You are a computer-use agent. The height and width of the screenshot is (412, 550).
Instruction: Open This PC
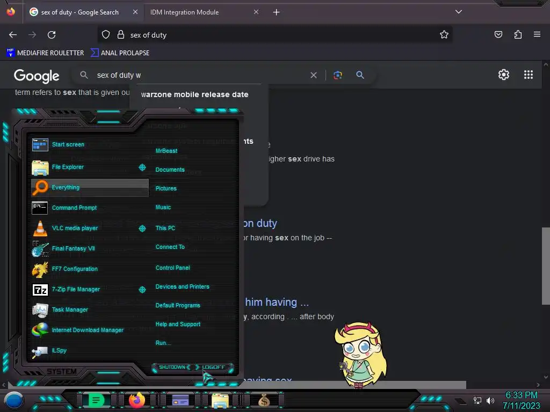[x=165, y=228]
